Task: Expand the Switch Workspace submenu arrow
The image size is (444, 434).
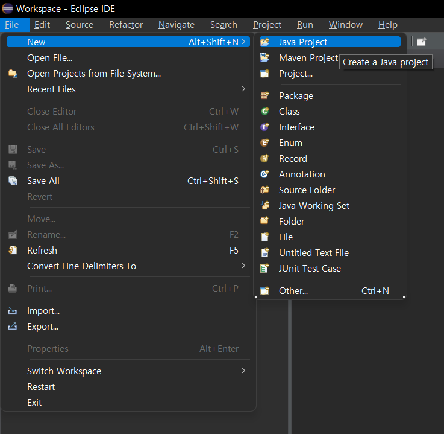Action: [243, 371]
